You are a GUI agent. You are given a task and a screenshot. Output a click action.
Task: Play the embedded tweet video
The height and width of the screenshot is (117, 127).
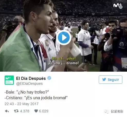click(64, 38)
